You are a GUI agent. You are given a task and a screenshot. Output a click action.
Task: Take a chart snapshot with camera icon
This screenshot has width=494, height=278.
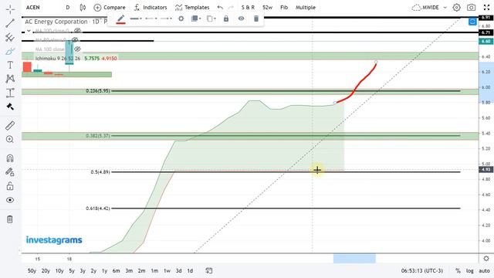coord(472,7)
